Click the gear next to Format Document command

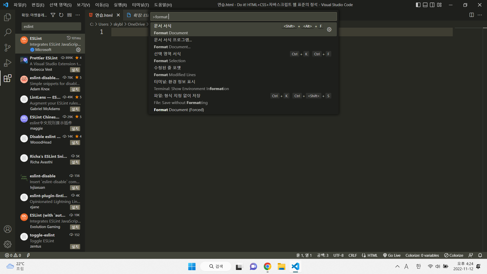pyautogui.click(x=329, y=29)
